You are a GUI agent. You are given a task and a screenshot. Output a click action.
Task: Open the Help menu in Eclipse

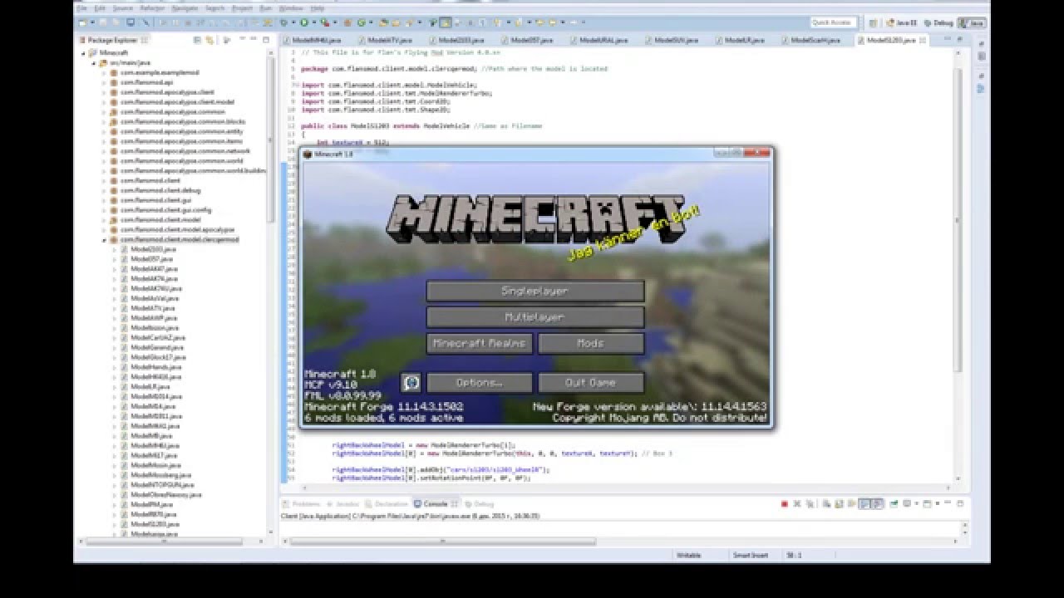pos(318,8)
